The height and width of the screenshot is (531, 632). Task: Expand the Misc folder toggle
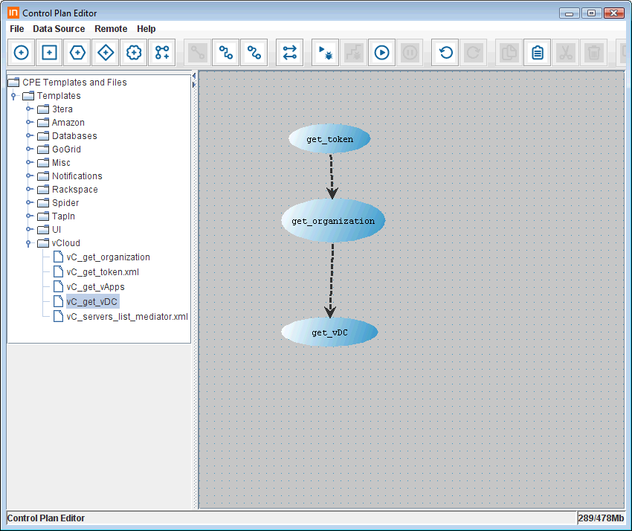pyautogui.click(x=28, y=162)
